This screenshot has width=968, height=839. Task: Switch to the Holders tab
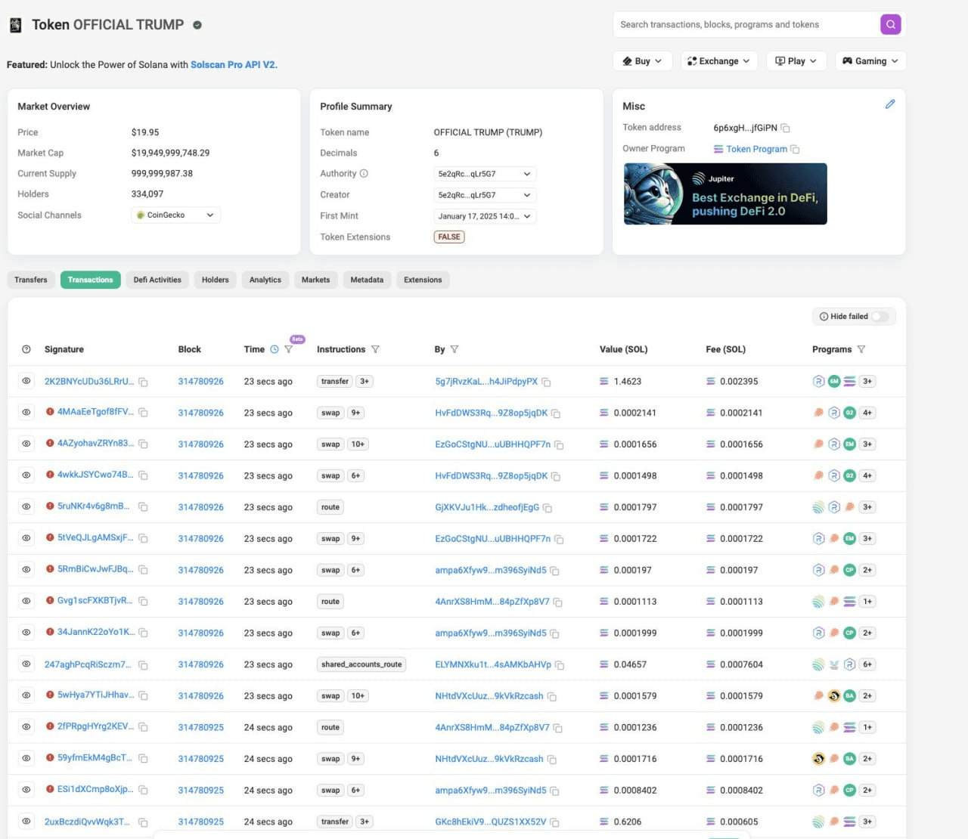click(216, 280)
